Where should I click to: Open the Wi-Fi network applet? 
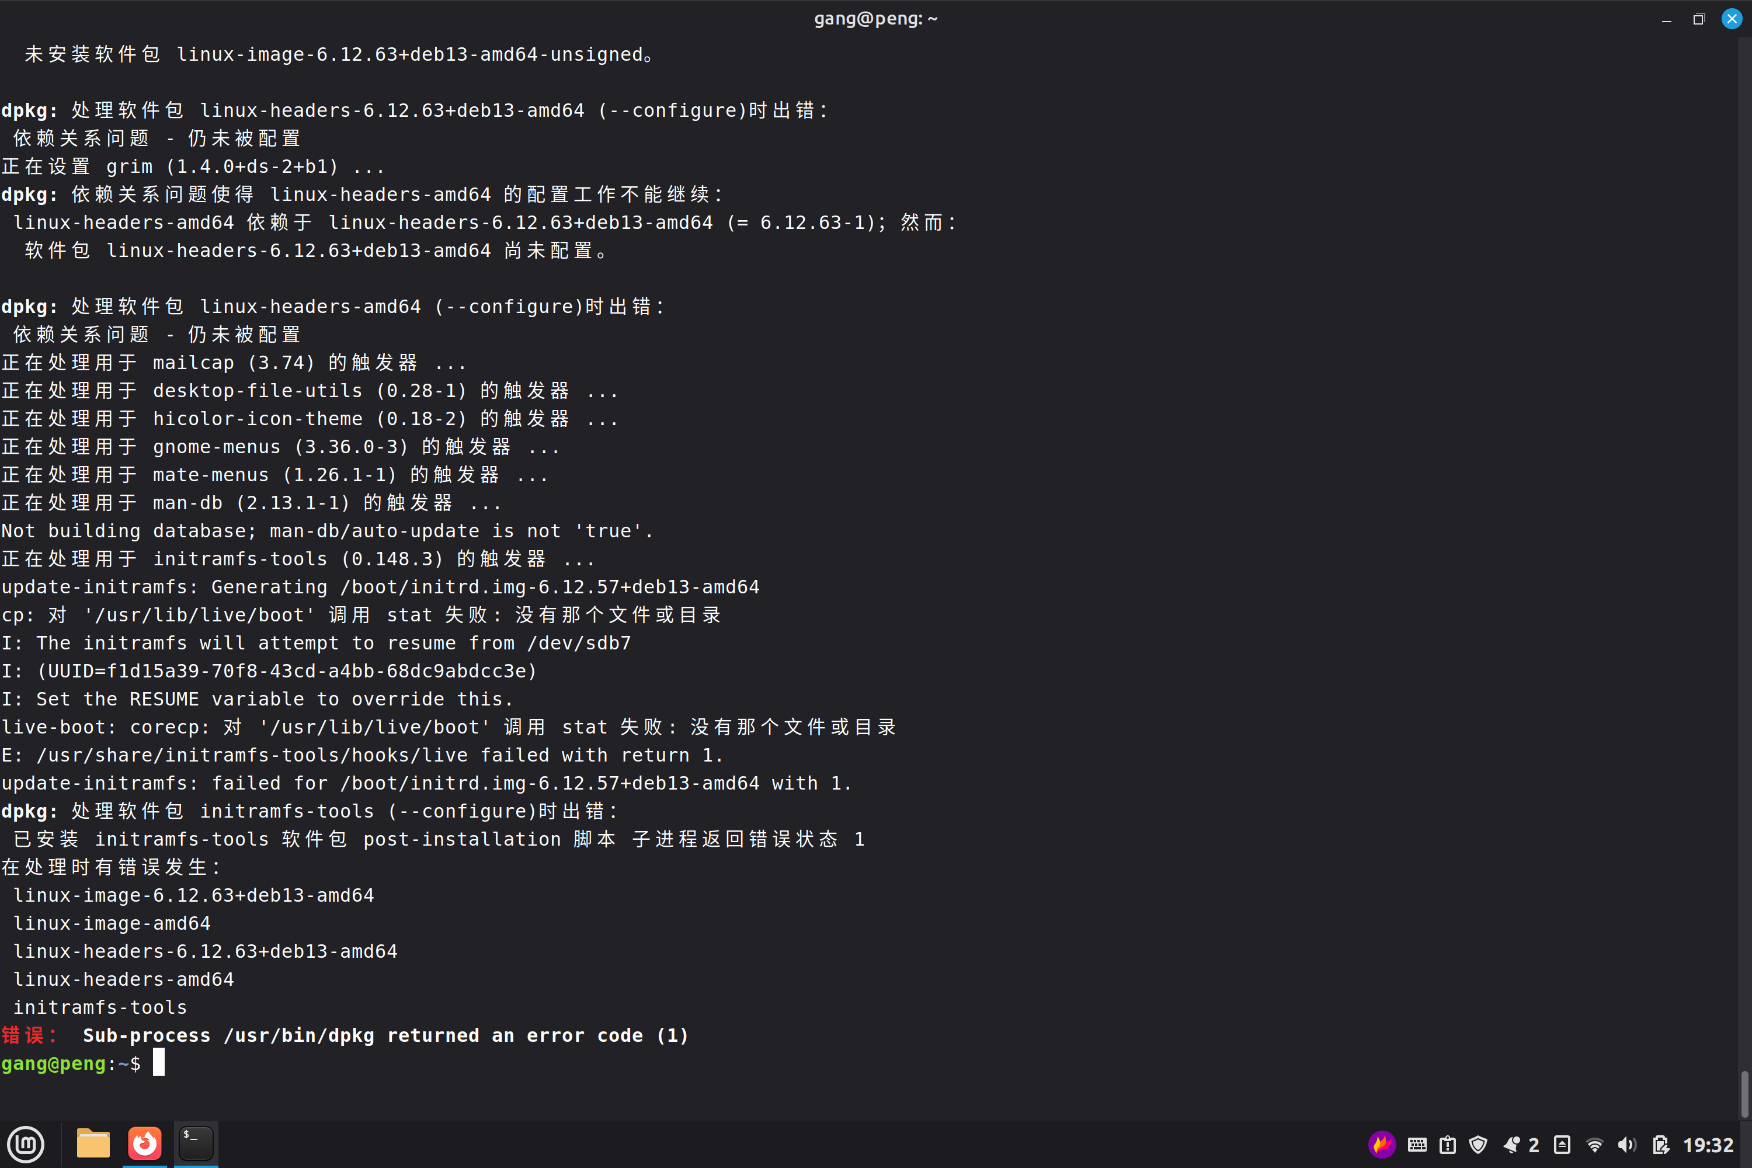[x=1594, y=1145]
